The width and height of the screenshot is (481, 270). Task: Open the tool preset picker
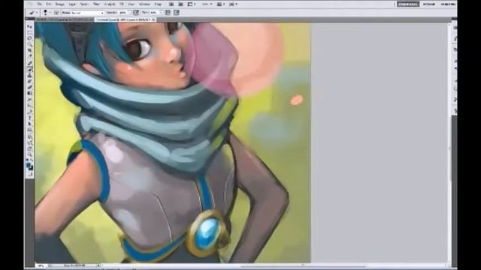pos(33,13)
